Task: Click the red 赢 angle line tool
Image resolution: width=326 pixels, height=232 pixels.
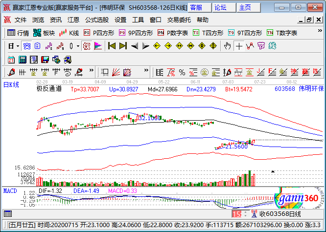Action: point(305,72)
